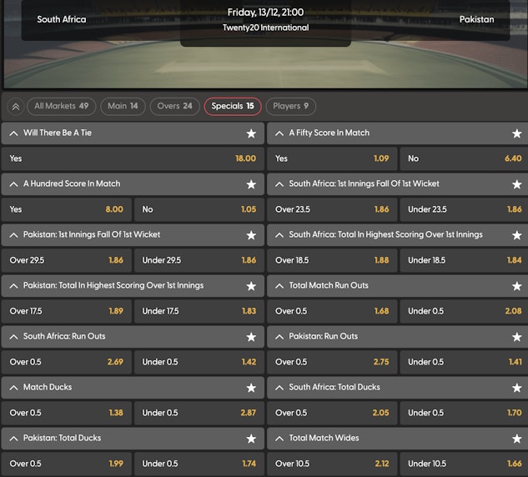This screenshot has width=528, height=477.
Task: Favorite the South Africa: Total Ducks market
Action: 516,388
